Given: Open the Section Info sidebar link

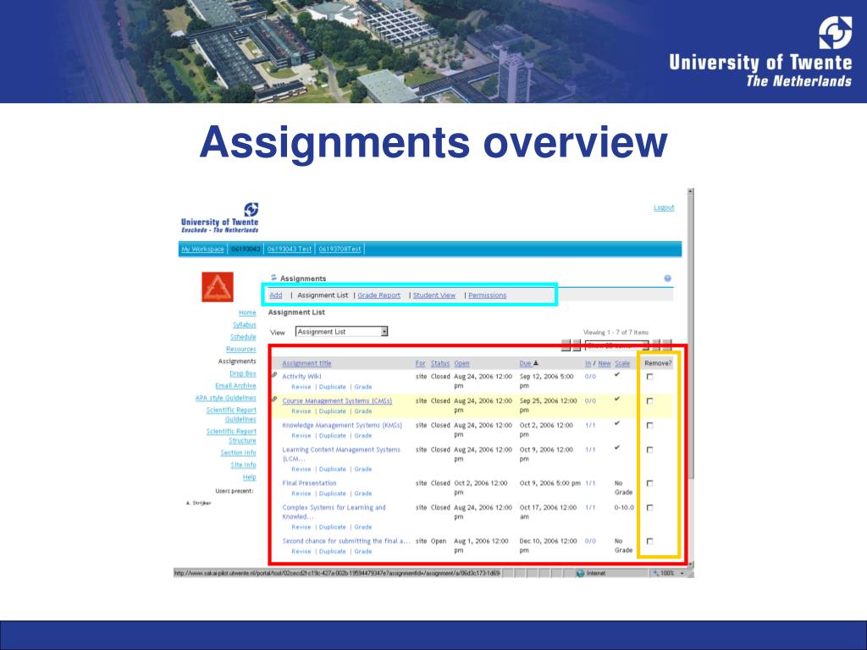Looking at the screenshot, I should [238, 453].
